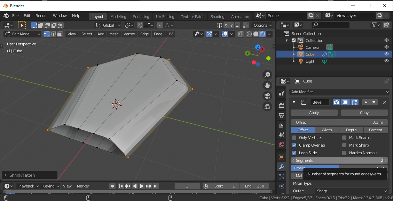The width and height of the screenshot is (393, 201).
Task: Open the Outer miter type dropdown
Action: pos(351,191)
